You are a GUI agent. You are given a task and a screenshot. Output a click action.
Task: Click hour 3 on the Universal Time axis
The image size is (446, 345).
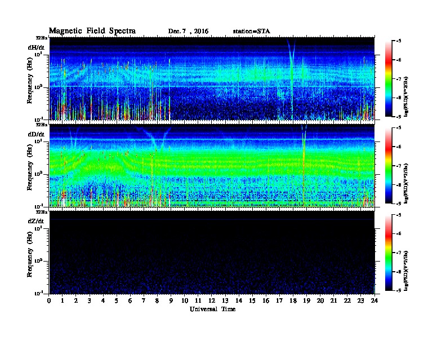click(x=90, y=300)
